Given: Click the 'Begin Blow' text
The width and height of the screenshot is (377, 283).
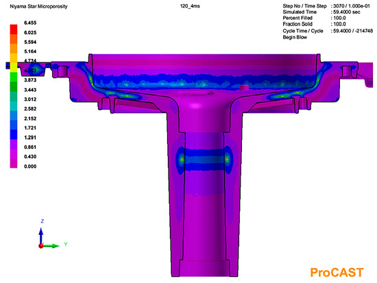Looking at the screenshot, I should click(x=295, y=37).
